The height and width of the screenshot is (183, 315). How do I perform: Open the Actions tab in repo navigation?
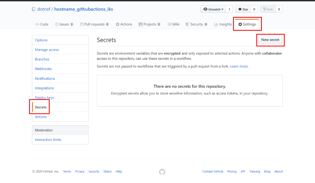124,24
